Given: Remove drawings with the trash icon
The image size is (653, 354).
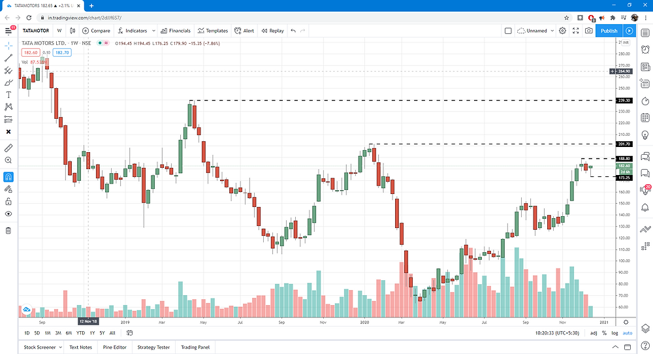Looking at the screenshot, I should click(x=8, y=231).
